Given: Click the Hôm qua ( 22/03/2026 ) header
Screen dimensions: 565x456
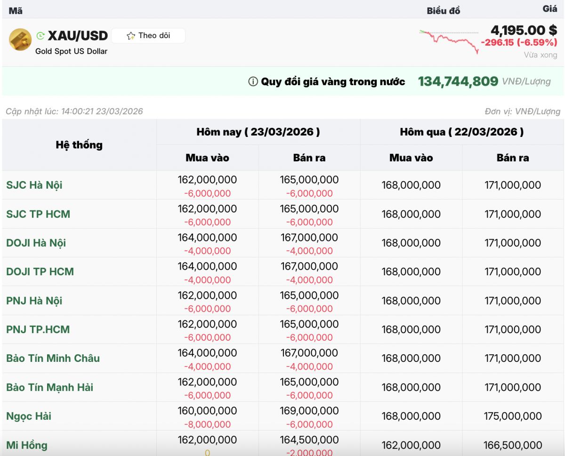Looking at the screenshot, I should (462, 132).
